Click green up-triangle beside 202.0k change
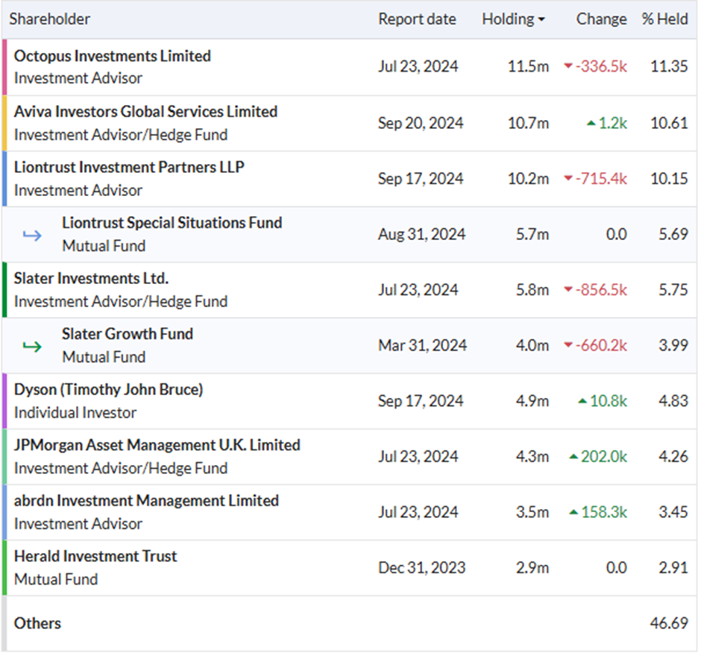The width and height of the screenshot is (701, 653). pyautogui.click(x=573, y=456)
